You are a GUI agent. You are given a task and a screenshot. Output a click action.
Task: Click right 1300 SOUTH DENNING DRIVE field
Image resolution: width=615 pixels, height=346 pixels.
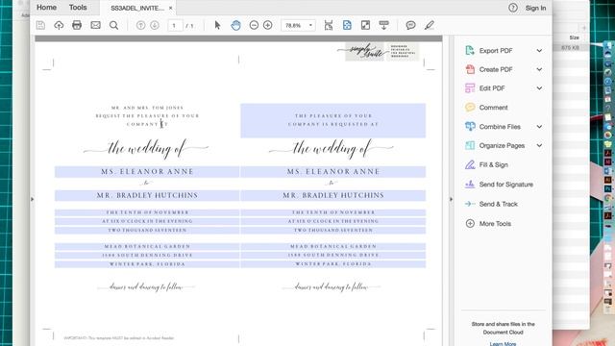pos(333,255)
